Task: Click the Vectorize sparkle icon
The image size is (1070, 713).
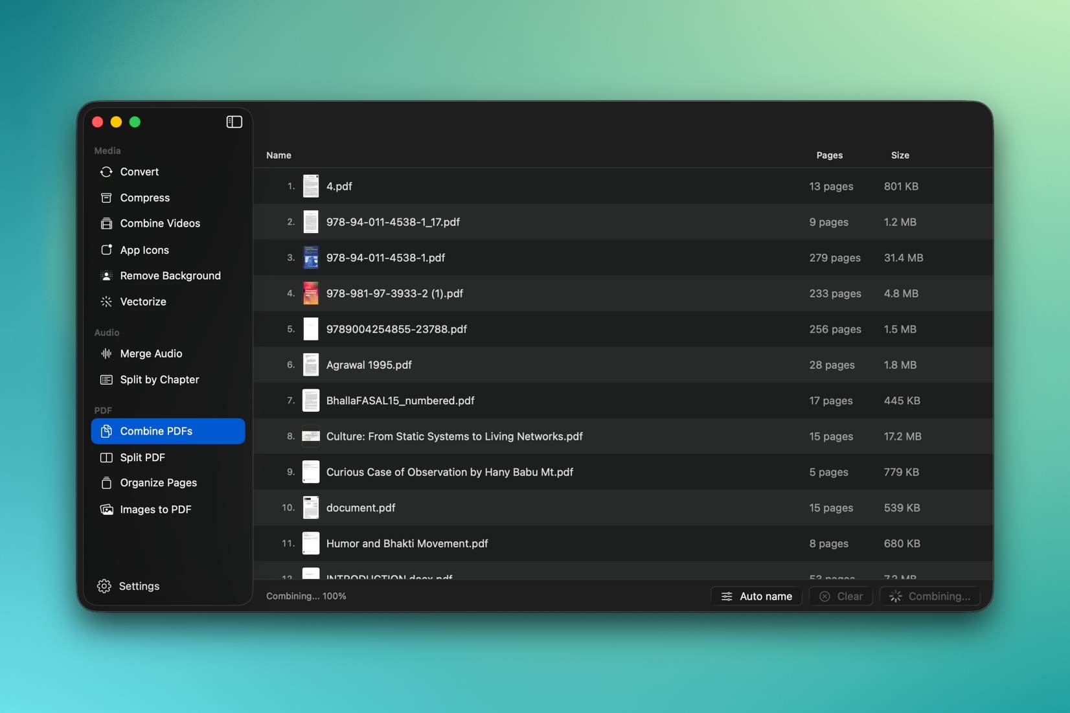Action: click(106, 302)
